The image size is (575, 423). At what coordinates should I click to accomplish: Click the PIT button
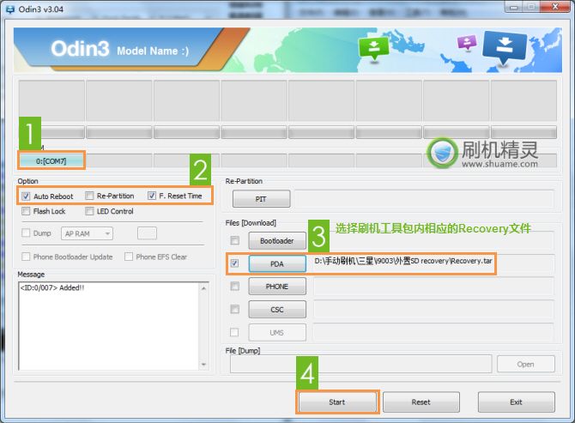[x=261, y=199]
